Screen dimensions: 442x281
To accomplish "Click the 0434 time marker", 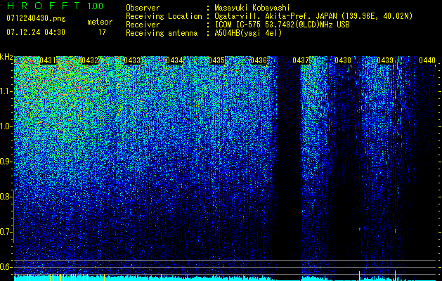I will [x=174, y=60].
